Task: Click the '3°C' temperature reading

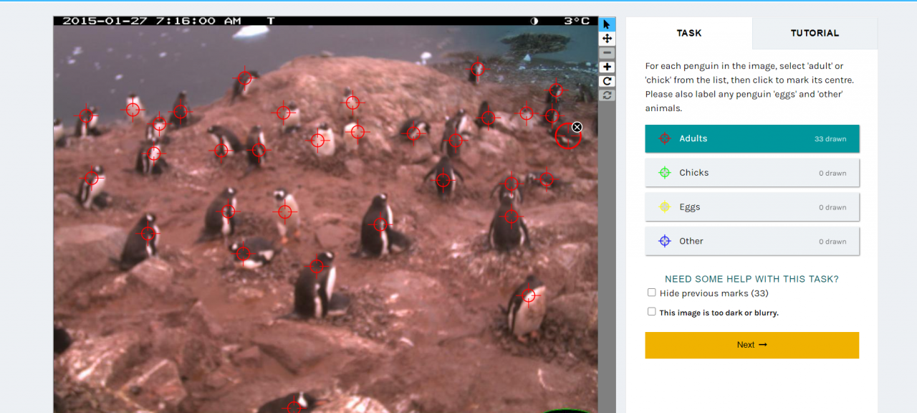Action: pos(577,21)
